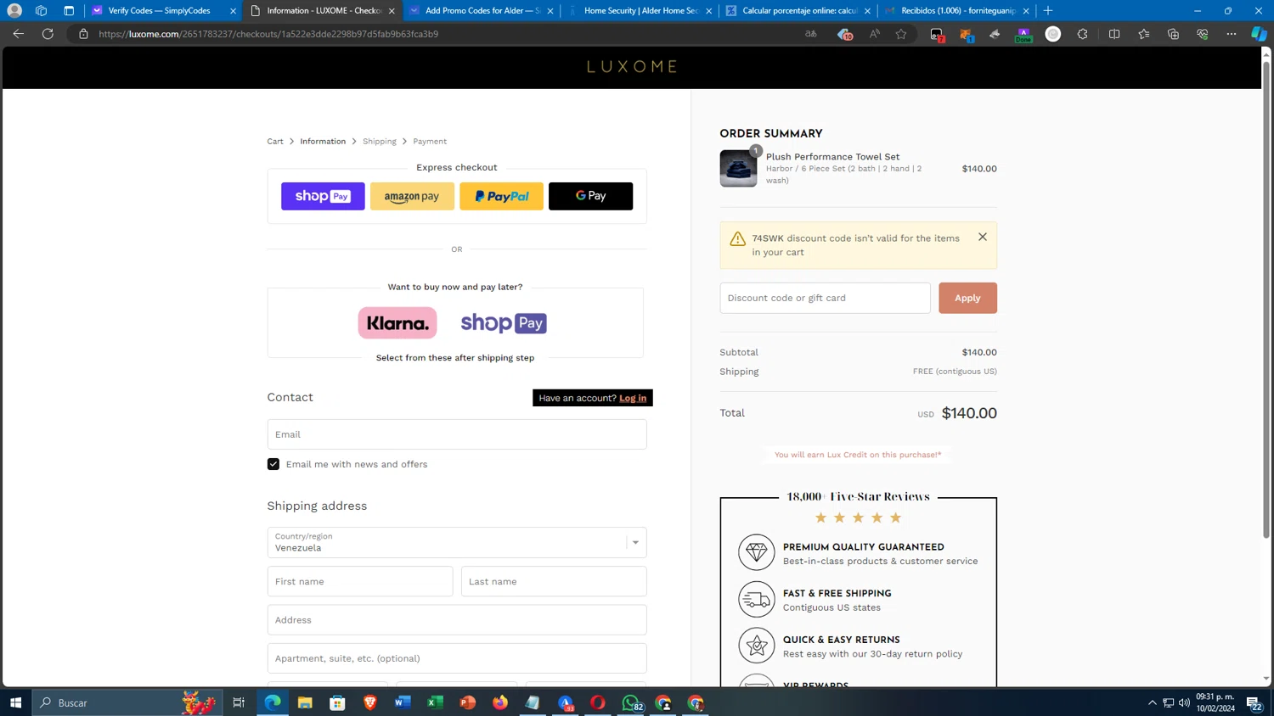Open Excel from the taskbar
This screenshot has height=716, width=1274.
[435, 702]
